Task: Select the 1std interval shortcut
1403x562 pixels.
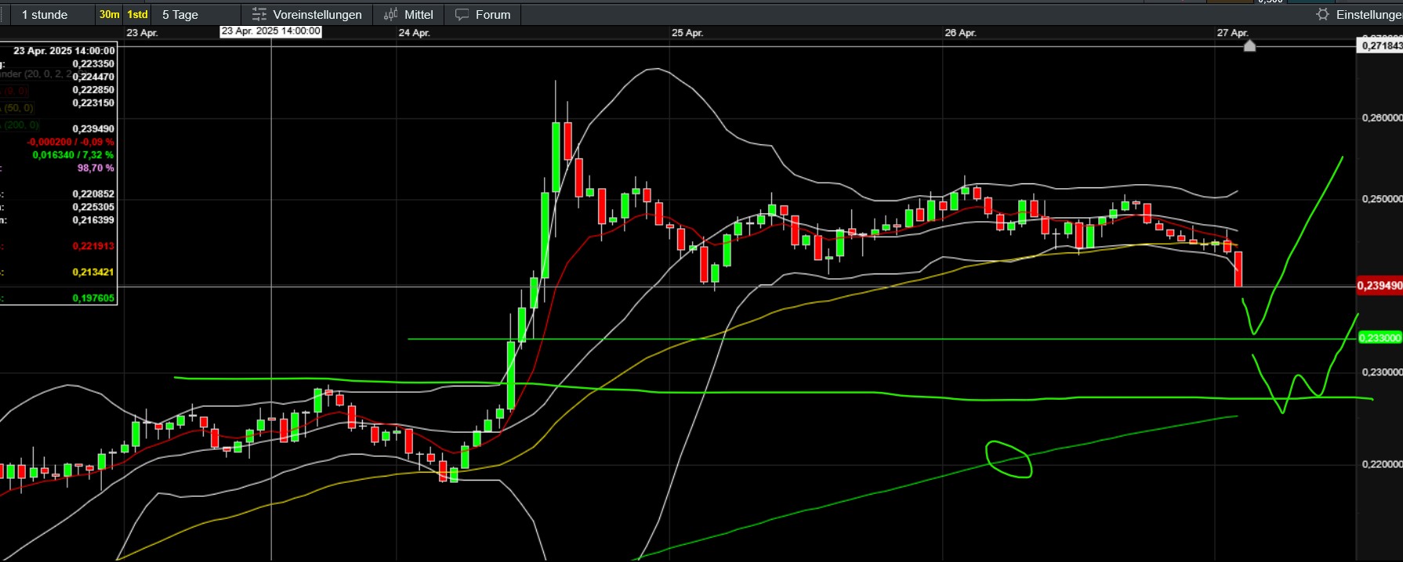Action: click(138, 14)
